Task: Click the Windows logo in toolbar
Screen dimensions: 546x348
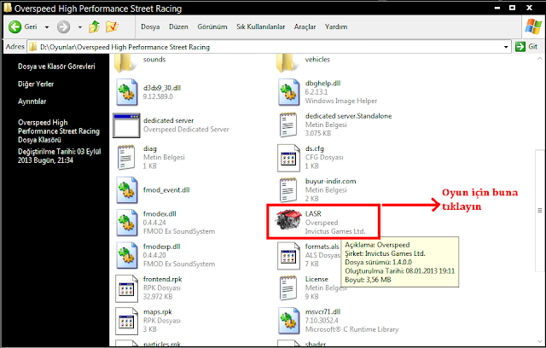Action: pos(533,26)
